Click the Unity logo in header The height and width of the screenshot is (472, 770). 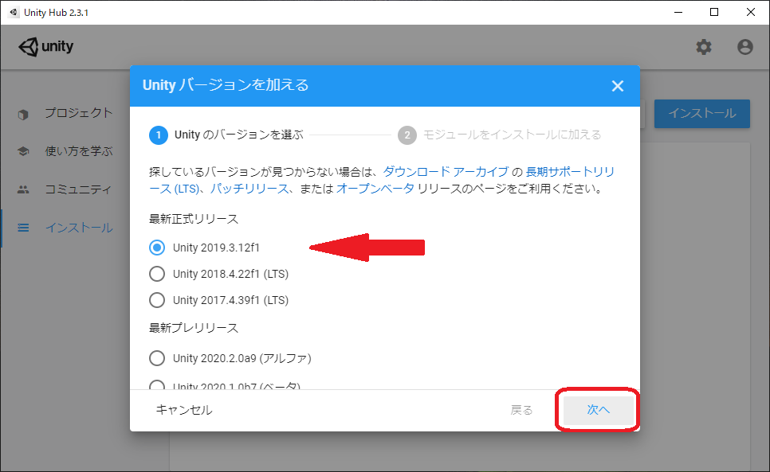click(45, 46)
